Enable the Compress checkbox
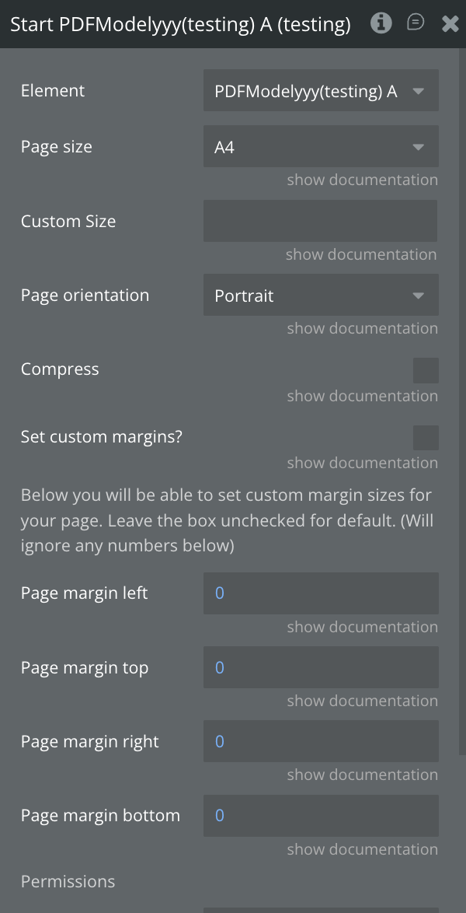 point(426,370)
